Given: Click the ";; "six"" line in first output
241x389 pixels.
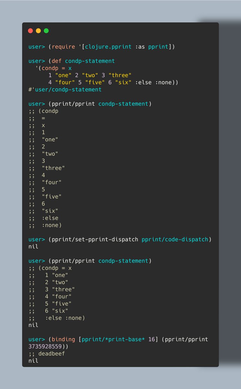Looking at the screenshot, I should pyautogui.click(x=43, y=211).
